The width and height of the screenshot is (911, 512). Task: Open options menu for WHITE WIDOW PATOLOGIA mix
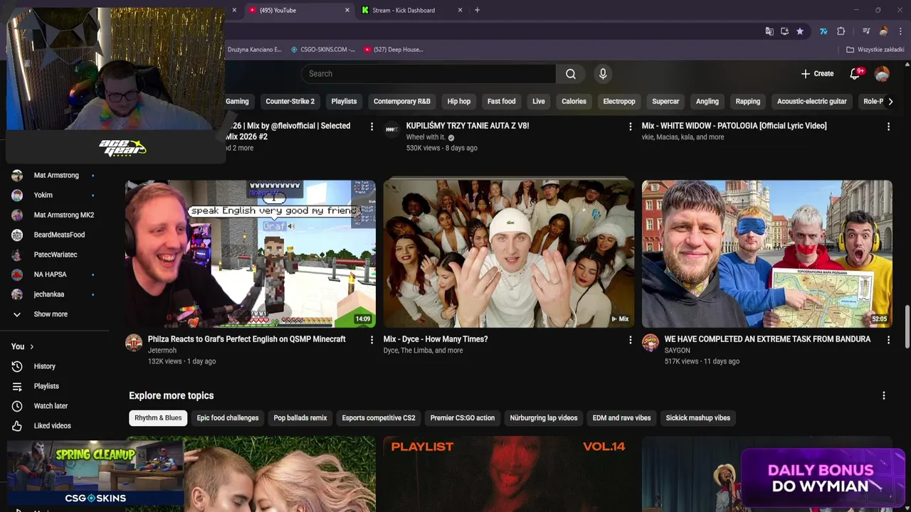pos(888,127)
